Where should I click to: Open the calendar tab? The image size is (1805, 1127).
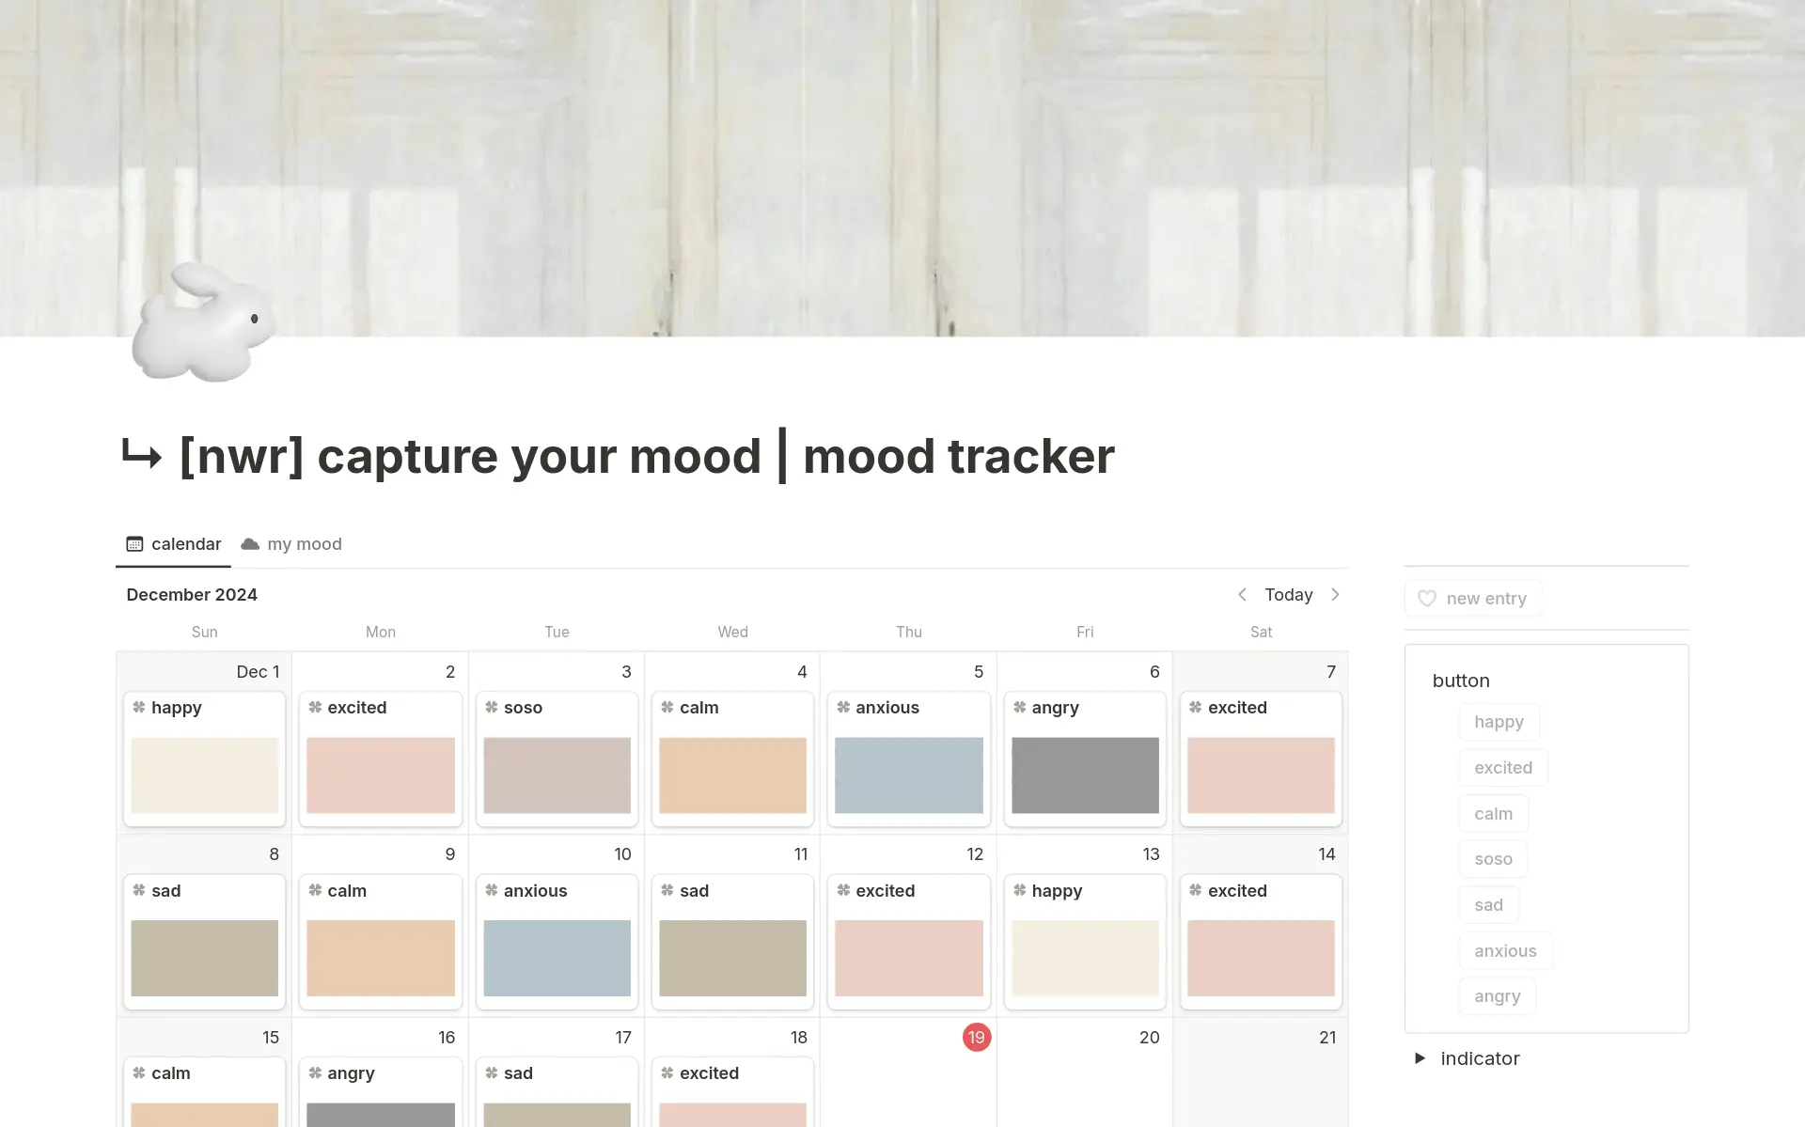point(186,543)
